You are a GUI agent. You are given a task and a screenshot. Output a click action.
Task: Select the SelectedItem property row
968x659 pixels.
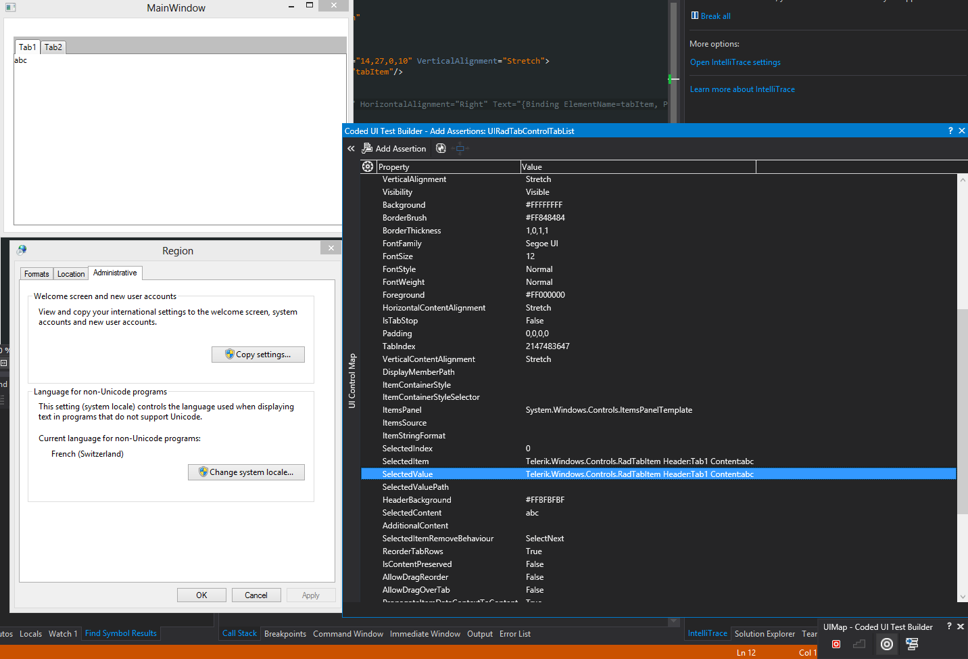(658, 461)
